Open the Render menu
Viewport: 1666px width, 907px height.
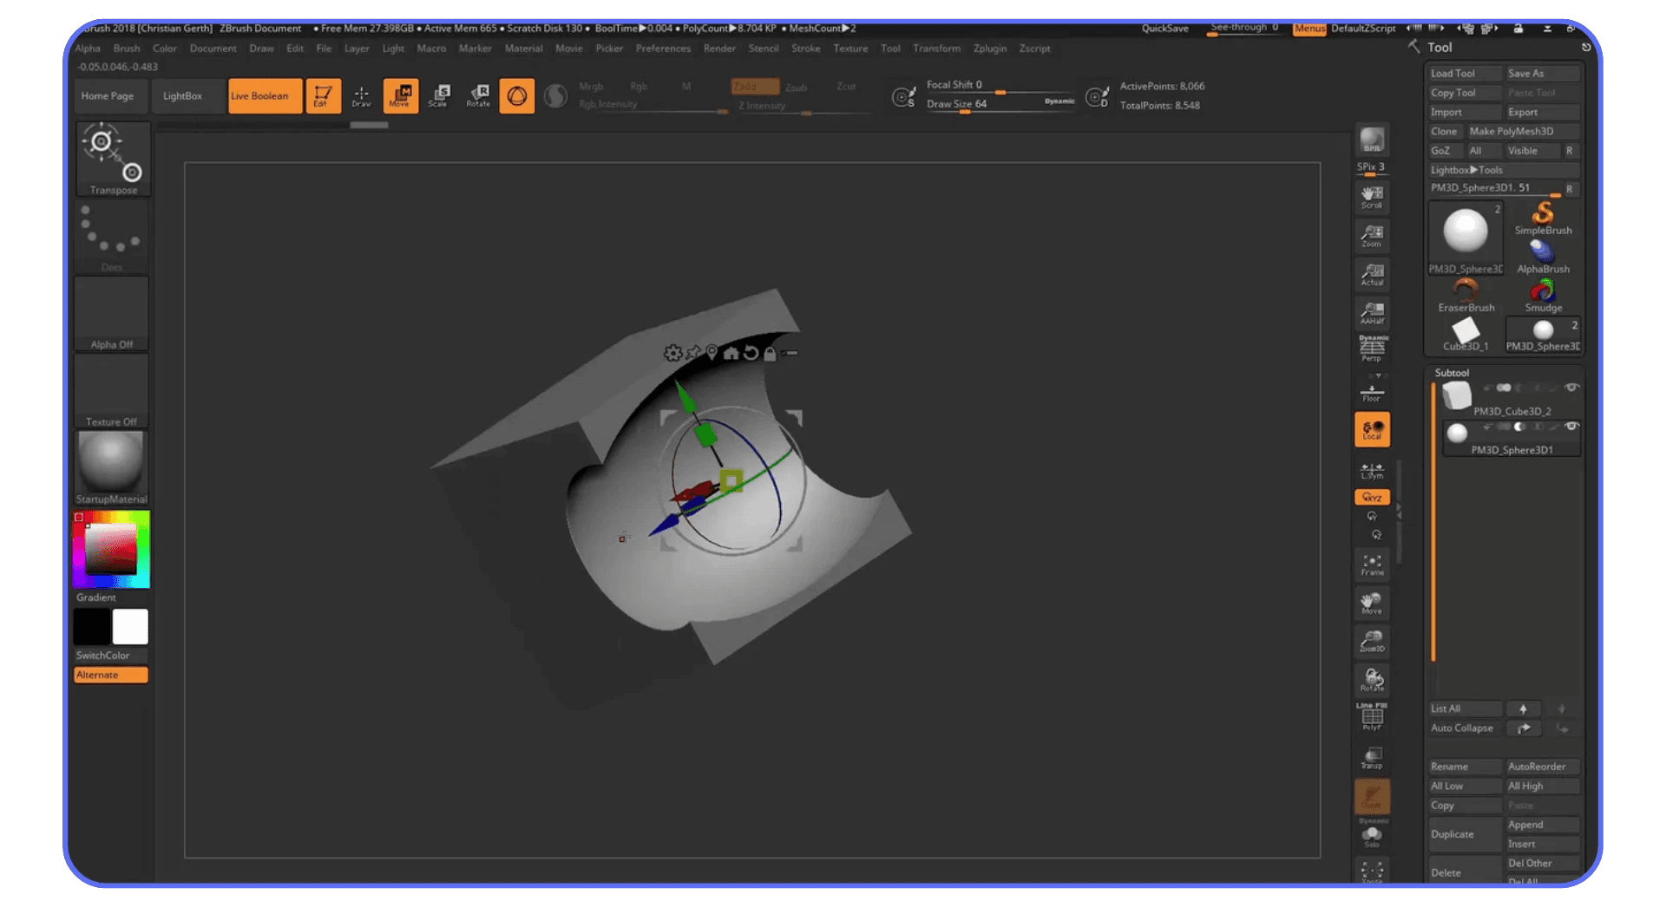point(719,49)
